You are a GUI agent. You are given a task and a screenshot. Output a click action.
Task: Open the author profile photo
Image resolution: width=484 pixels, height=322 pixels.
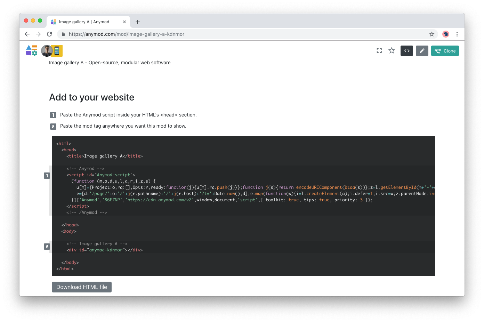click(47, 51)
